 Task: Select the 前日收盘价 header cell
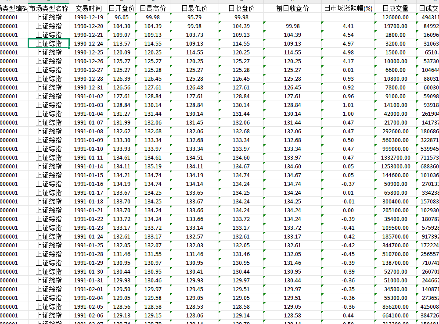(x=292, y=8)
